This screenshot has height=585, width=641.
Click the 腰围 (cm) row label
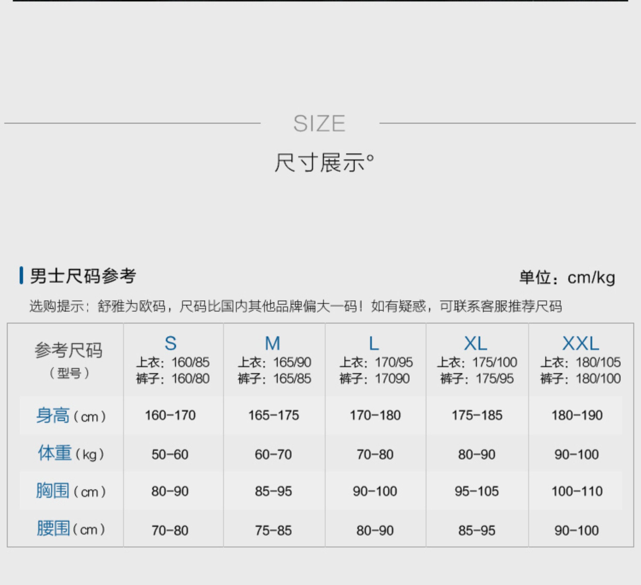pyautogui.click(x=71, y=529)
